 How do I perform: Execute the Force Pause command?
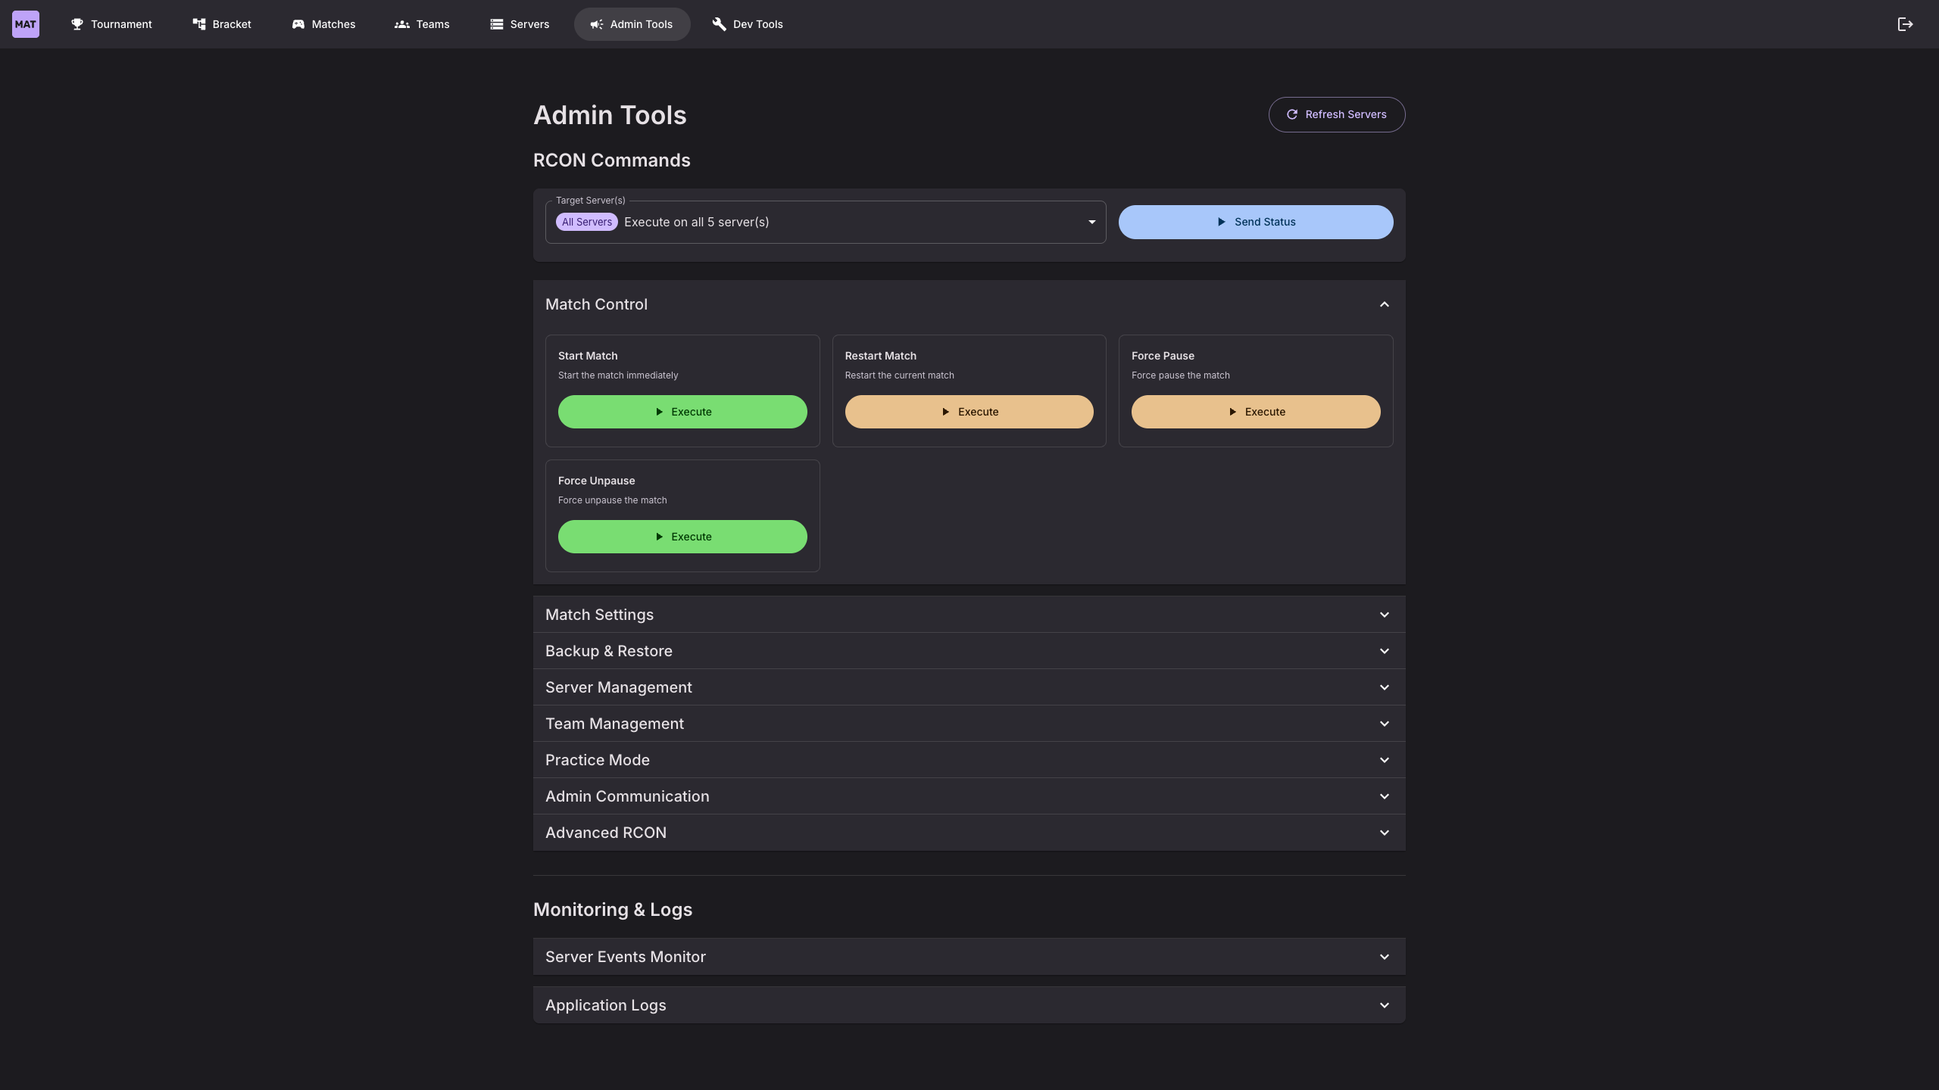click(x=1255, y=412)
